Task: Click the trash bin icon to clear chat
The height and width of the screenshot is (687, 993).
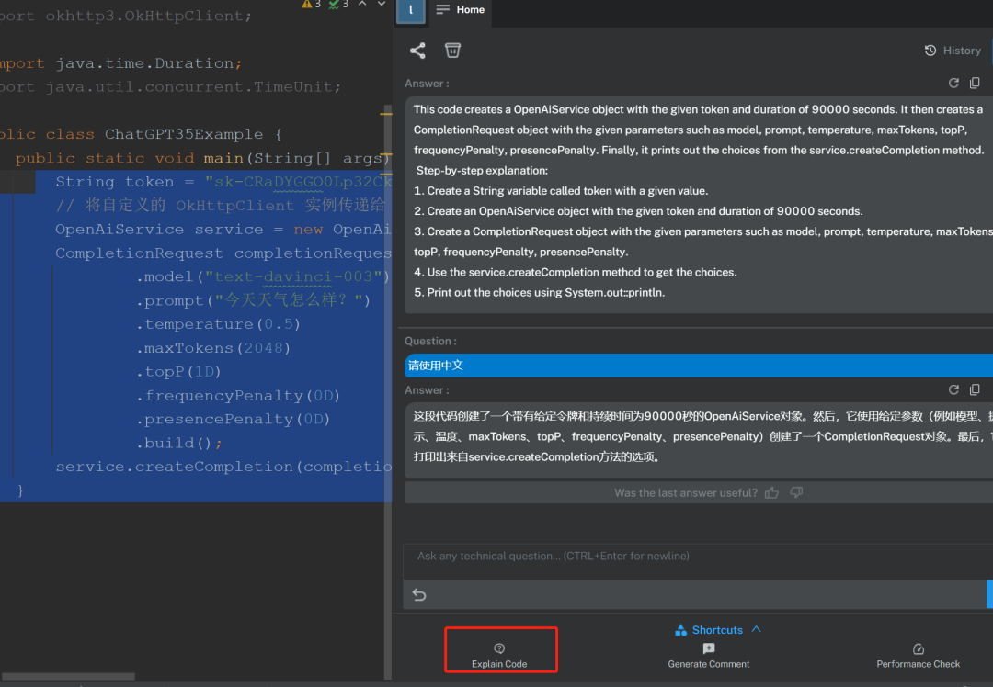Action: tap(452, 50)
